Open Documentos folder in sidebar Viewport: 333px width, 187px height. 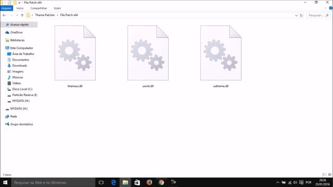(20, 60)
